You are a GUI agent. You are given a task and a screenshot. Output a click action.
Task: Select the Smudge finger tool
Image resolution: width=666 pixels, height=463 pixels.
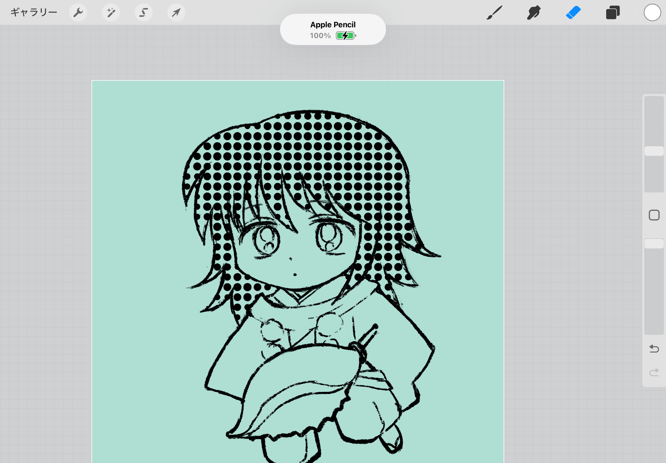click(533, 12)
